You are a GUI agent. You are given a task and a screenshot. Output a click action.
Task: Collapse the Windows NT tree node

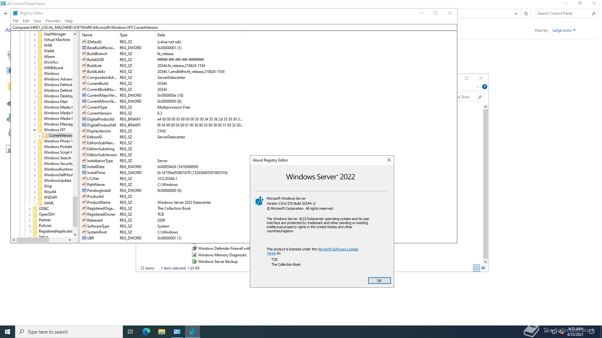[x=34, y=130]
